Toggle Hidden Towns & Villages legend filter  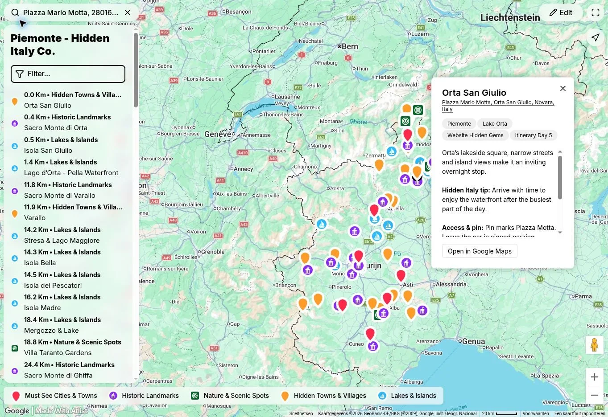coord(323,396)
